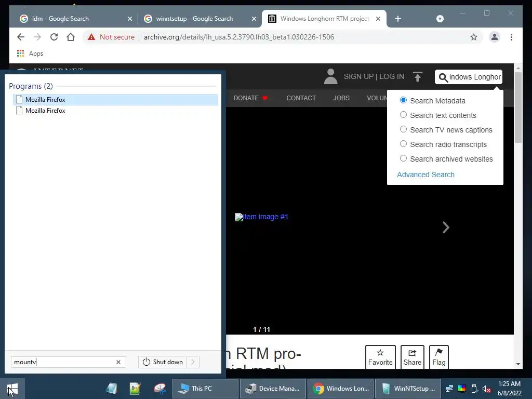Click the muted volume tray icon
This screenshot has height=399, width=532.
tap(486, 389)
